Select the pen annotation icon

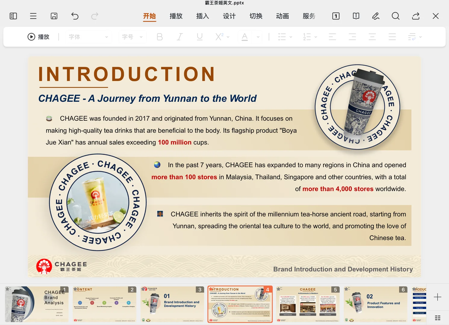(376, 16)
